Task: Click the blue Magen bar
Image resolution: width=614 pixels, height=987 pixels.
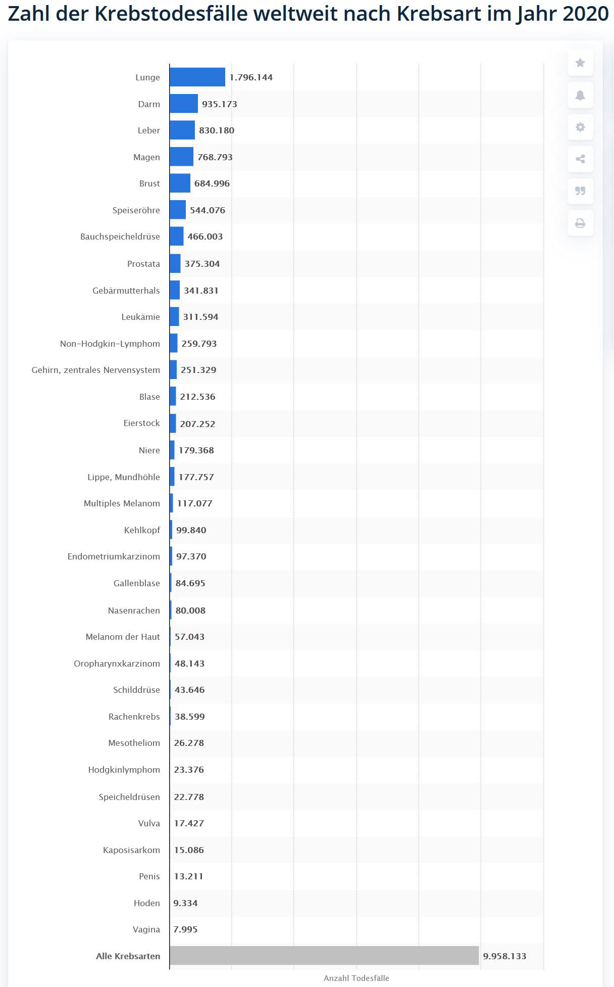Action: [x=181, y=157]
